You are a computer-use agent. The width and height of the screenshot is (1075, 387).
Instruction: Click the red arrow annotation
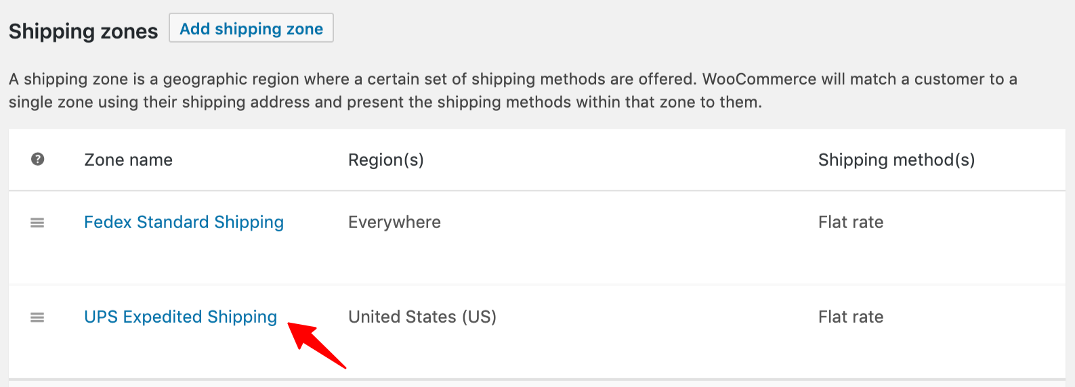pos(317,345)
